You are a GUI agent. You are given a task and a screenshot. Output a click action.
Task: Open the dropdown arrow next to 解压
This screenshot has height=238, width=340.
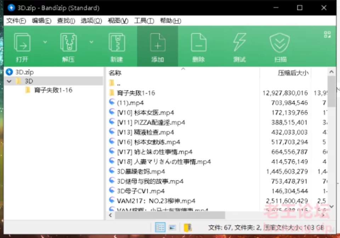[91, 42]
